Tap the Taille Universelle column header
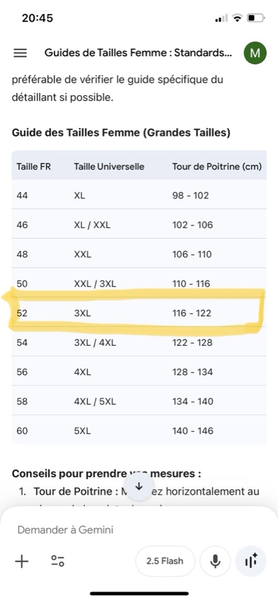This screenshot has height=601, width=278. tap(109, 167)
